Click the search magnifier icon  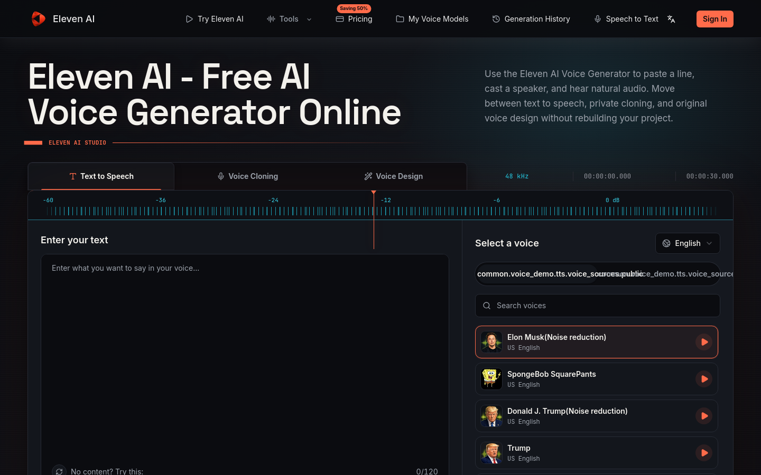[487, 306]
